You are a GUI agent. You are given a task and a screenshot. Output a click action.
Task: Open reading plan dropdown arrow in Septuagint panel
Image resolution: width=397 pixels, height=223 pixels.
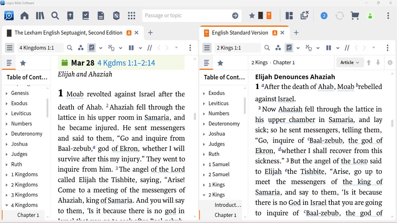pyautogui.click(x=100, y=48)
